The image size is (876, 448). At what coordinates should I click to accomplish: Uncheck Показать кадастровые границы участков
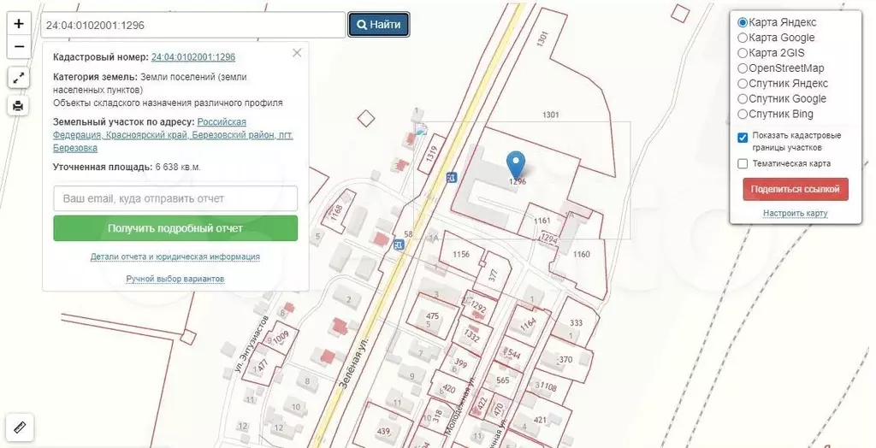[x=743, y=138]
